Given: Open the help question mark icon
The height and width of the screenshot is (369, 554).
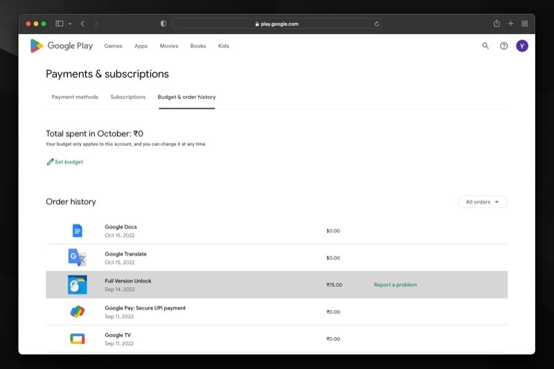Looking at the screenshot, I should point(504,46).
